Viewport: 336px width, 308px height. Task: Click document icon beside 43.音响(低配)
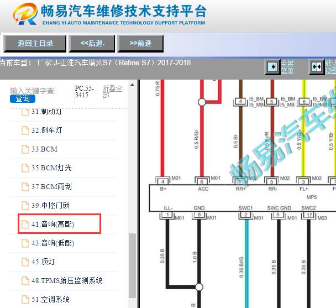click(x=25, y=243)
